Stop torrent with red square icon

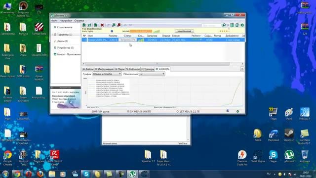[119, 25]
